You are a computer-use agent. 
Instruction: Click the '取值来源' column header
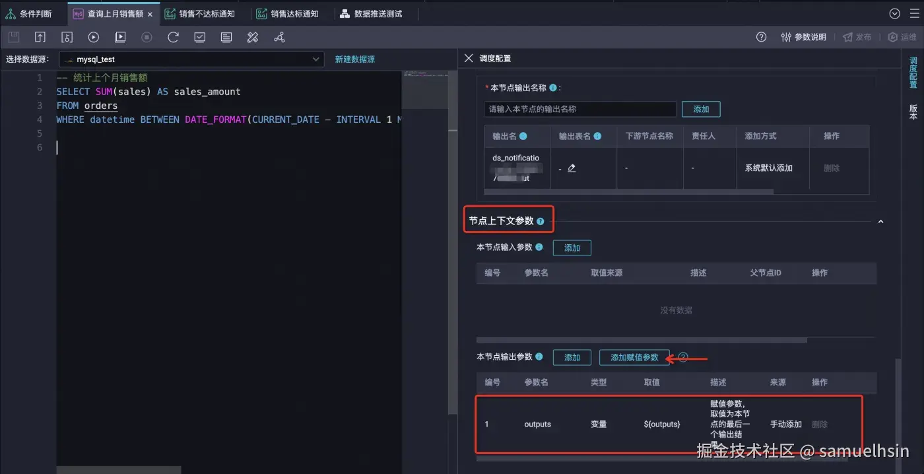tap(607, 273)
